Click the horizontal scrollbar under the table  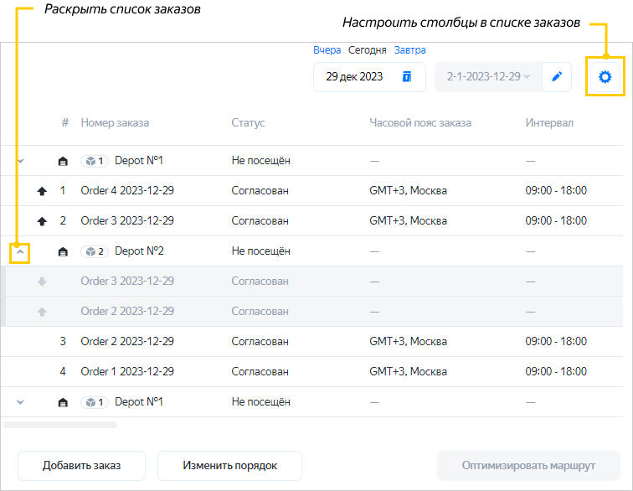pyautogui.click(x=60, y=425)
